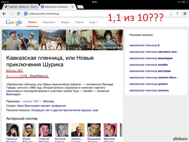
Task: Go back with the browser back arrow
Action: click(4, 14)
